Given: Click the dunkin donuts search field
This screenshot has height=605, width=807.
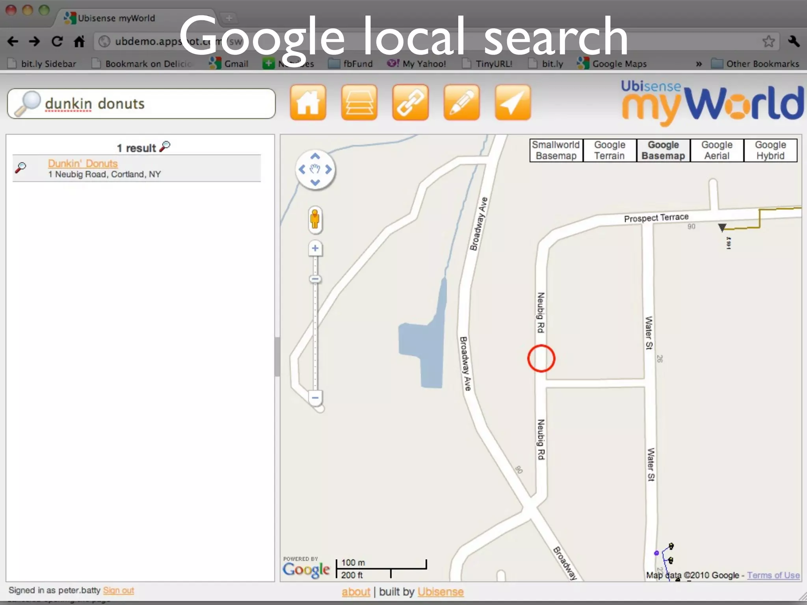Looking at the screenshot, I should [x=141, y=104].
